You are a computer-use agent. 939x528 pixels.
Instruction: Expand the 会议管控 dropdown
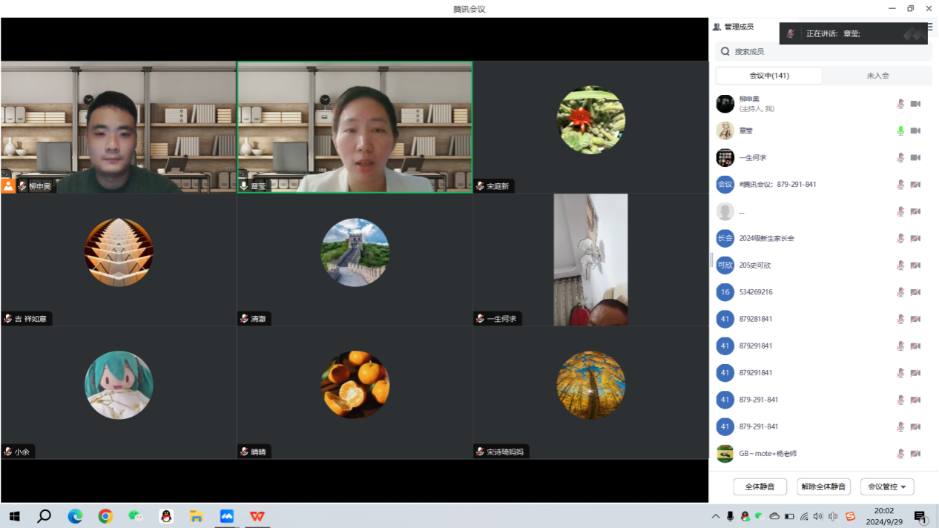[887, 486]
